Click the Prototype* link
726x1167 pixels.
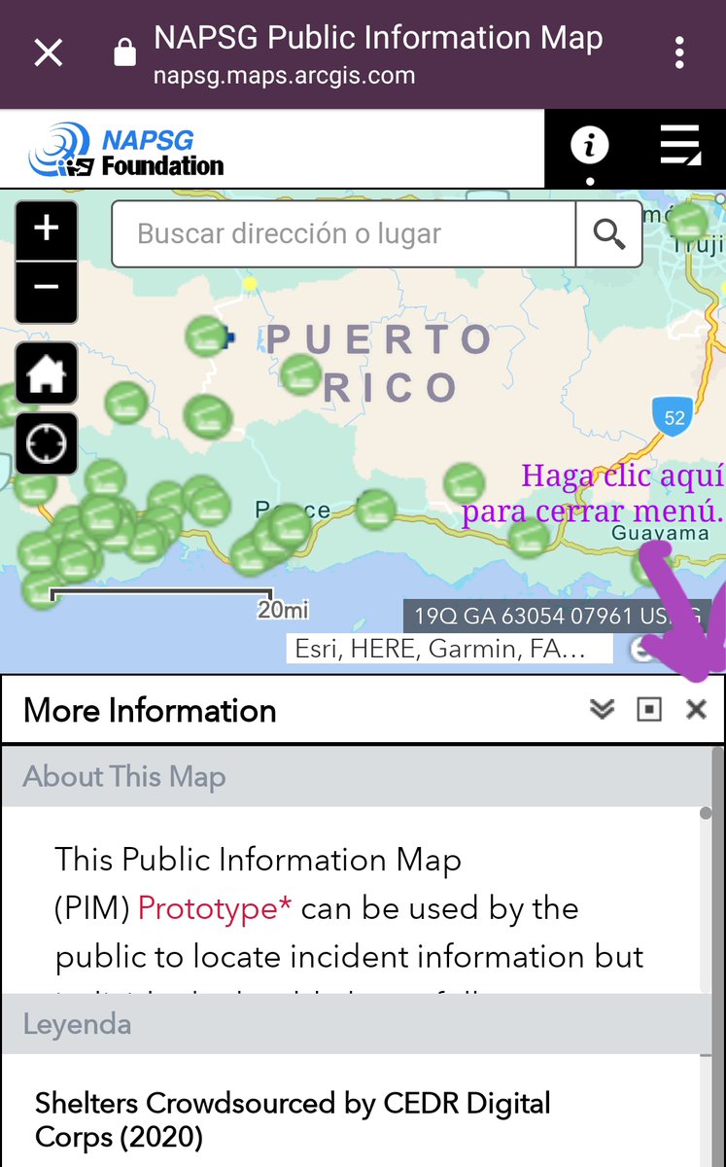pos(215,908)
